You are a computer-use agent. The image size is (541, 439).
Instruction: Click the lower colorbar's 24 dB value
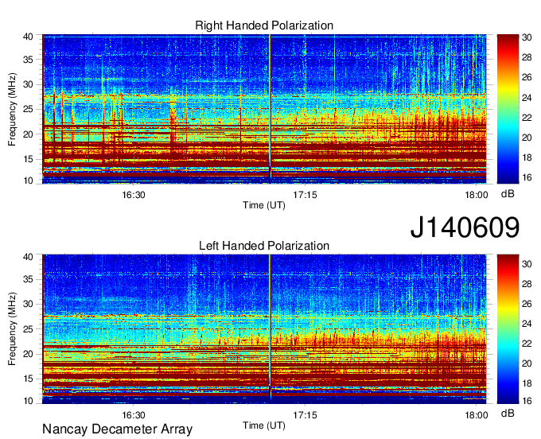(527, 324)
